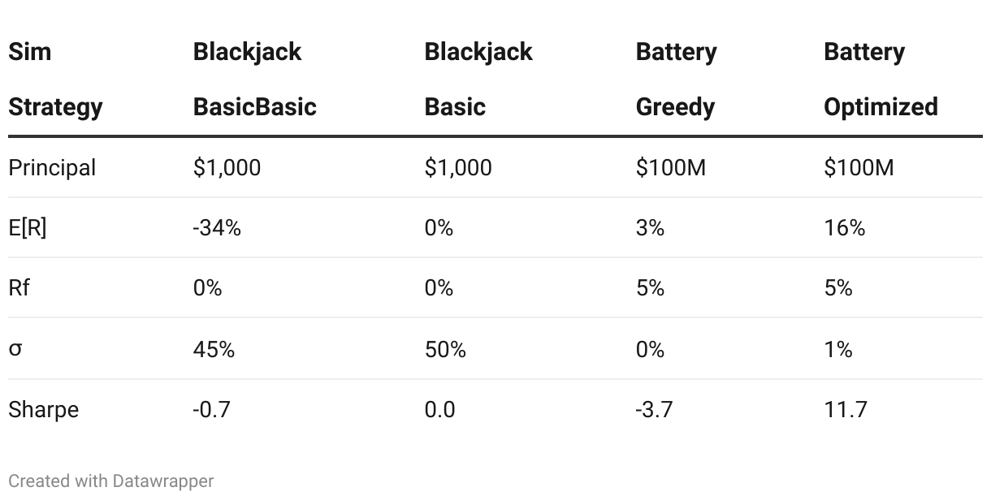Click the -0.7 Sharpe value
Image resolution: width=991 pixels, height=500 pixels.
211,409
